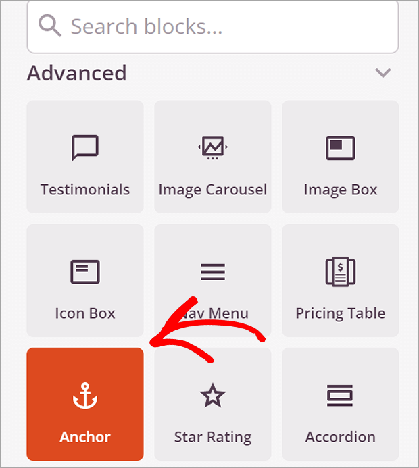419x468 pixels.
Task: Click the Image Carousel label
Action: [x=213, y=190]
